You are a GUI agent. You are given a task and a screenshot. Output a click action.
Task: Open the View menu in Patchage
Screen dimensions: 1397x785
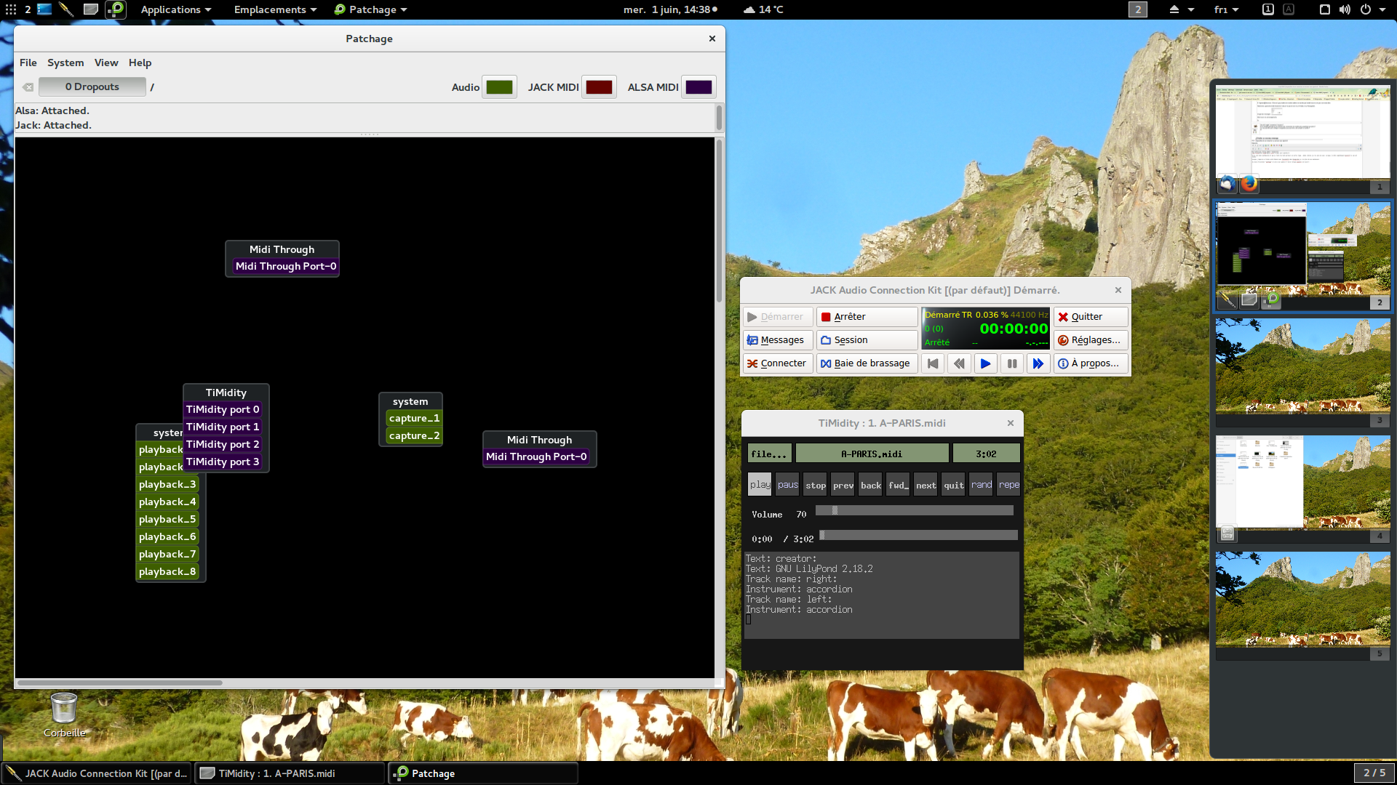(x=106, y=63)
